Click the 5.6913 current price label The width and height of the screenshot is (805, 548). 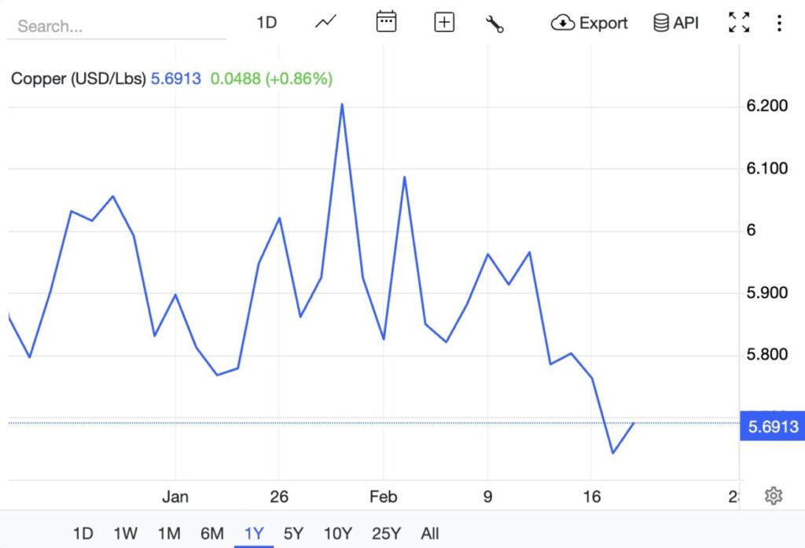(773, 427)
